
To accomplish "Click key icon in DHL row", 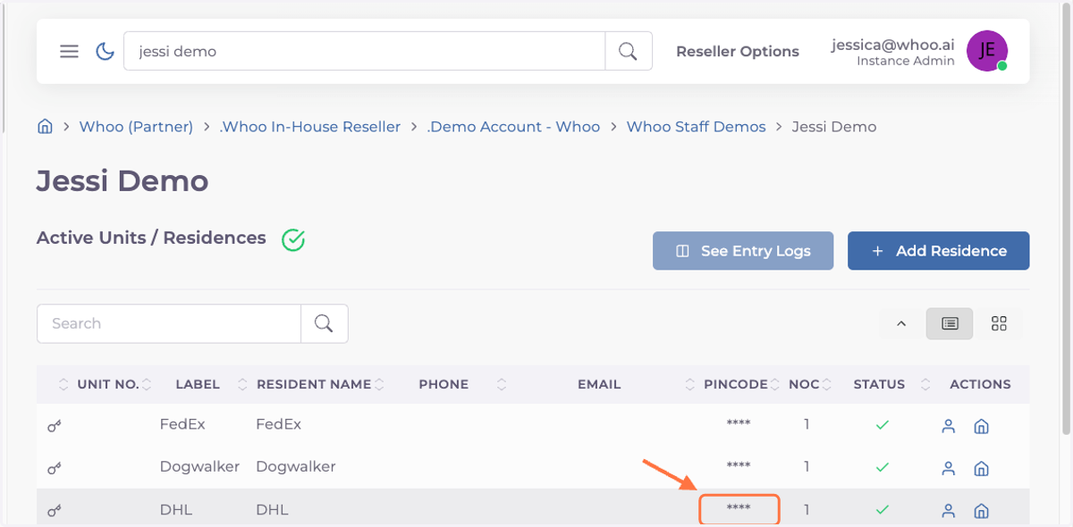I will pos(55,510).
